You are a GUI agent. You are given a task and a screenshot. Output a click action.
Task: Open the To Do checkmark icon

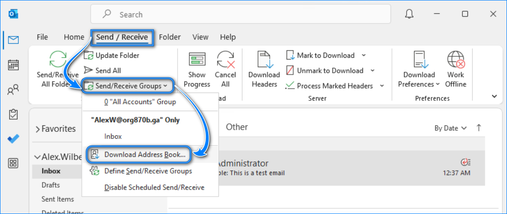13,139
